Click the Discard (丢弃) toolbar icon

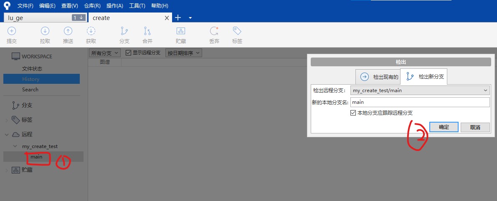tap(214, 31)
